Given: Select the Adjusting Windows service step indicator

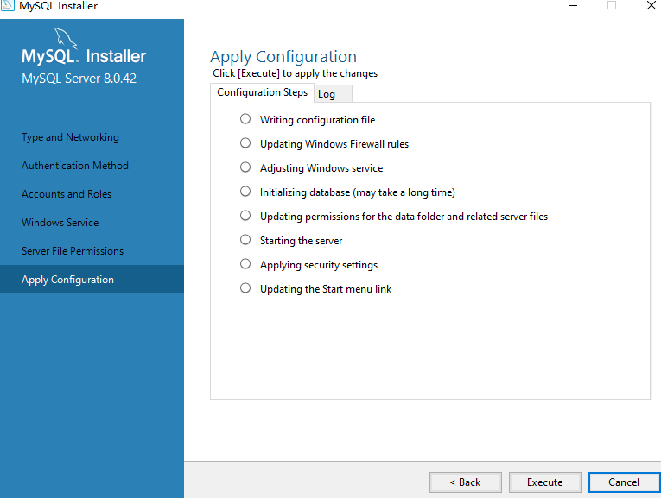Looking at the screenshot, I should click(x=245, y=167).
